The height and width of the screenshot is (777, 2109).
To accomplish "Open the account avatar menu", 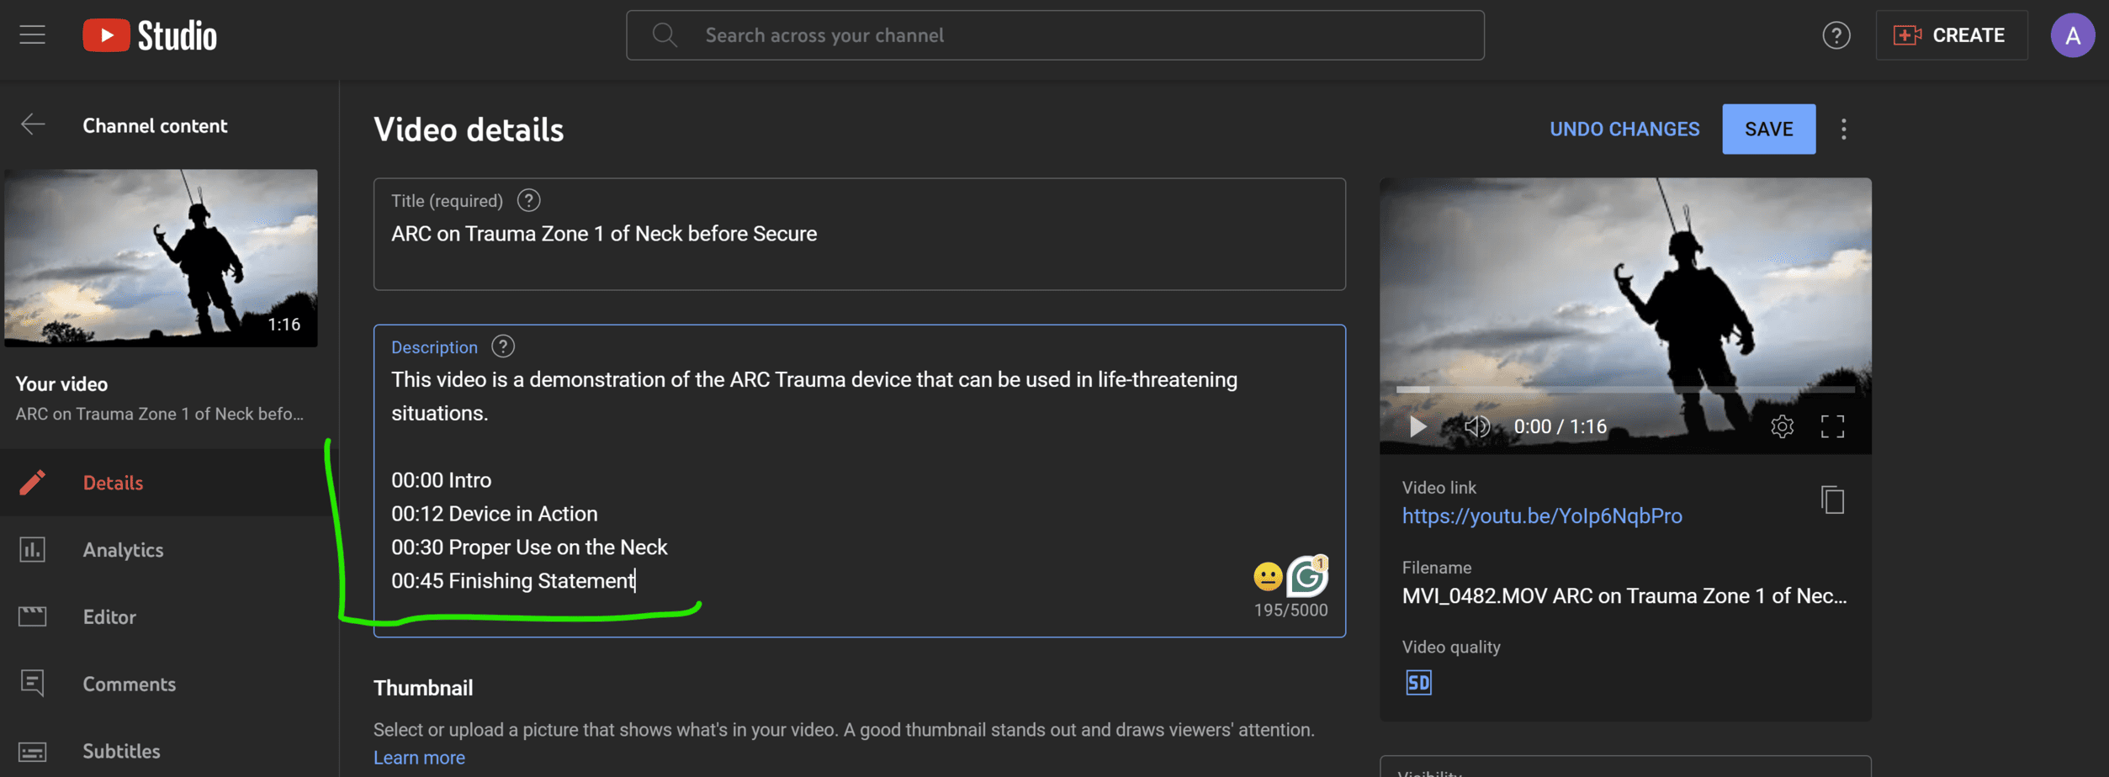I will tap(2072, 35).
